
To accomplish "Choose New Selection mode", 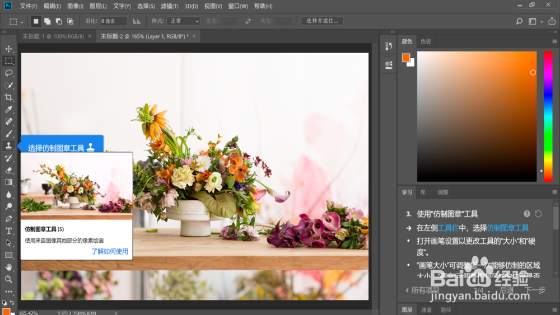I will pos(36,21).
